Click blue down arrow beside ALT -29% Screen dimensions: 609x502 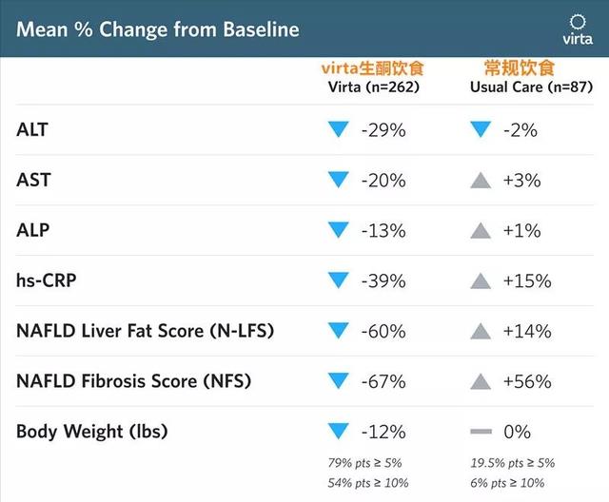pyautogui.click(x=338, y=129)
